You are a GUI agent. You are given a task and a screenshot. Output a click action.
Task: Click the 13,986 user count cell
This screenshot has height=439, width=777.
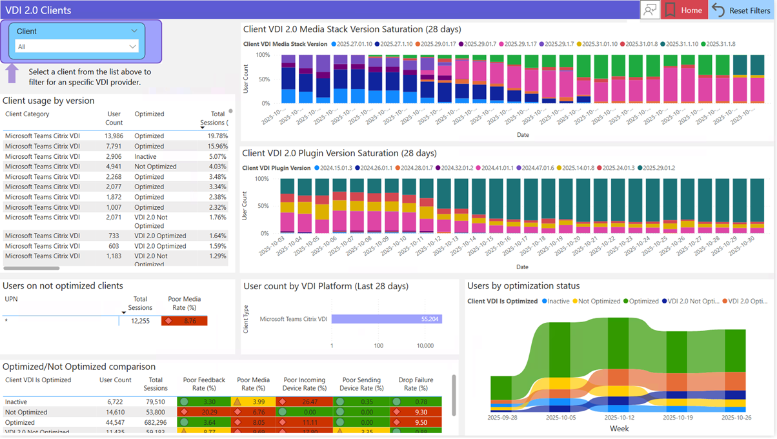(x=114, y=136)
